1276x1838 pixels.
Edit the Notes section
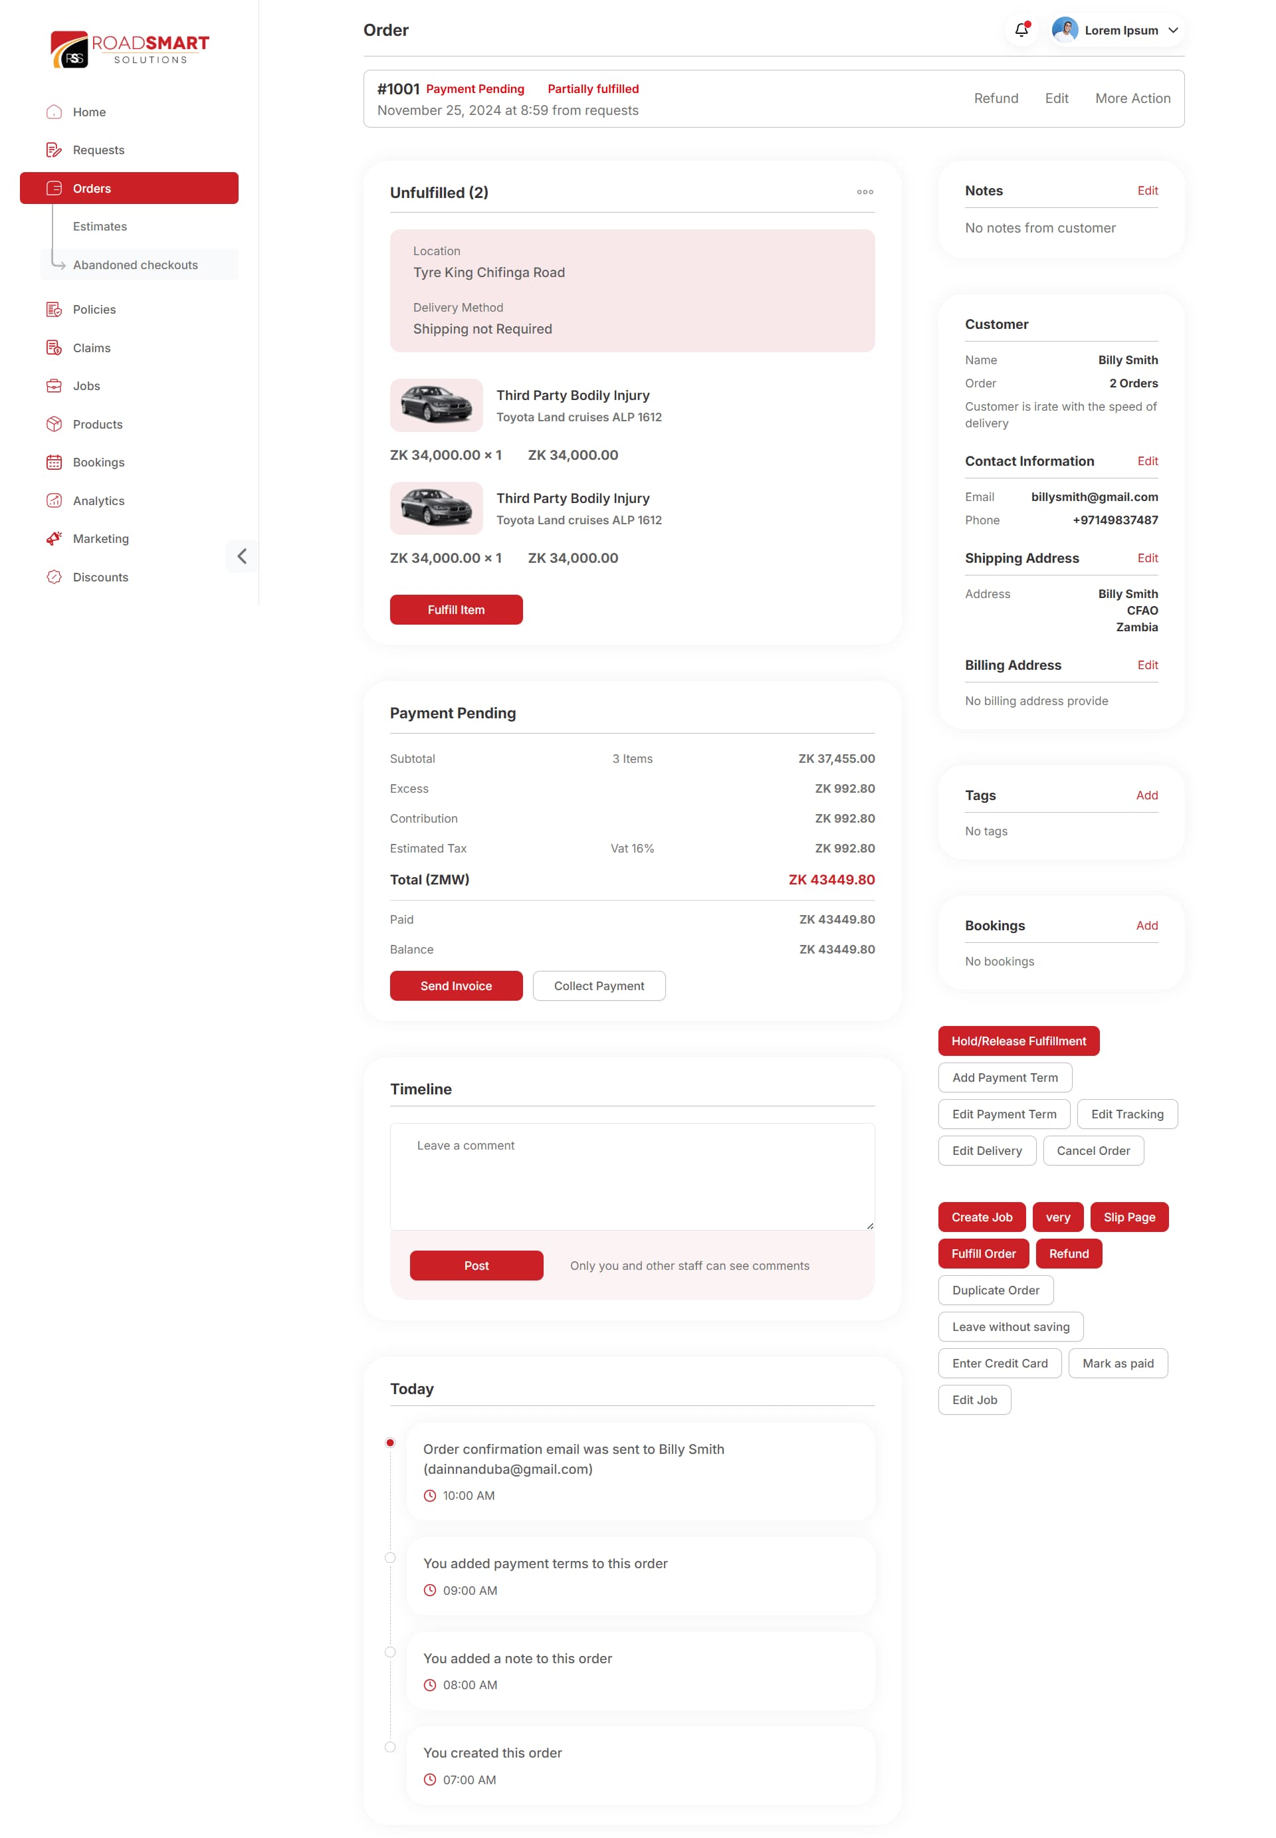(1148, 190)
